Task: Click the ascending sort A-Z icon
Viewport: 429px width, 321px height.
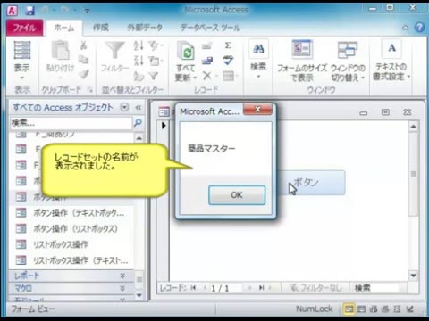Action: pos(139,45)
